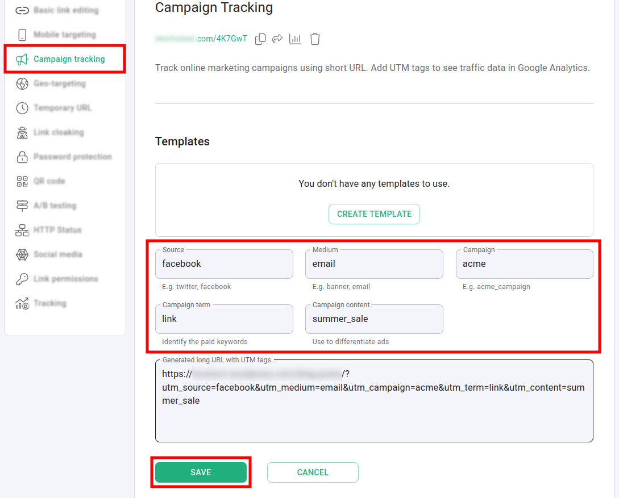Image resolution: width=619 pixels, height=498 pixels.
Task: Click the Mobile targeting phone icon
Action: click(x=22, y=35)
